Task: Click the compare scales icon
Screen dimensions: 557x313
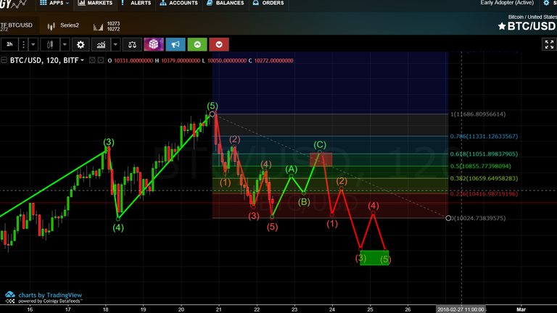Action: (x=132, y=44)
